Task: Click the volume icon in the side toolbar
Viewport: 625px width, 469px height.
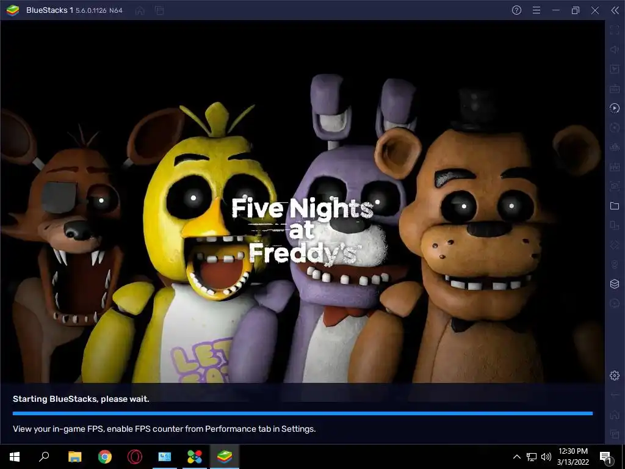Action: pyautogui.click(x=615, y=49)
